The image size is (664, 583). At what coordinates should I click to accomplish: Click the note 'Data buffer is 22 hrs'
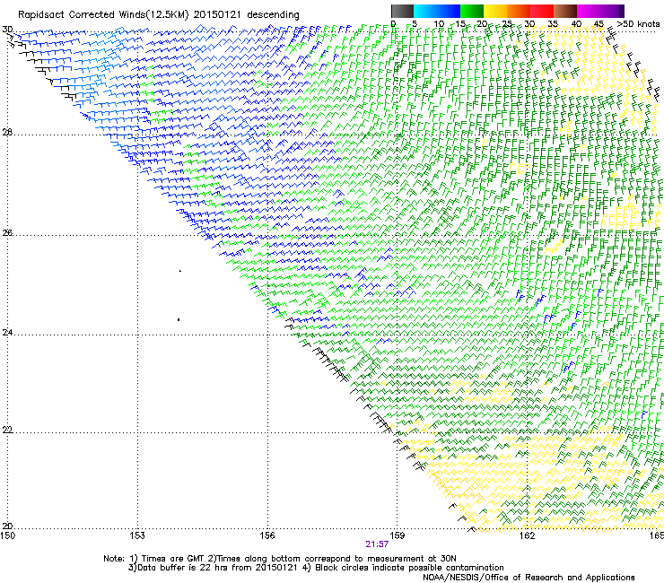coord(183,568)
